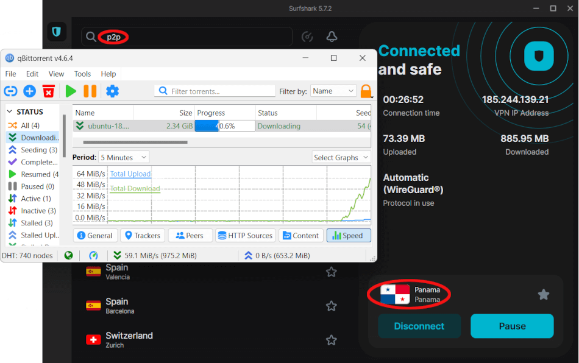
Task: Select the Inactive (3) status filter
Action: (x=32, y=211)
